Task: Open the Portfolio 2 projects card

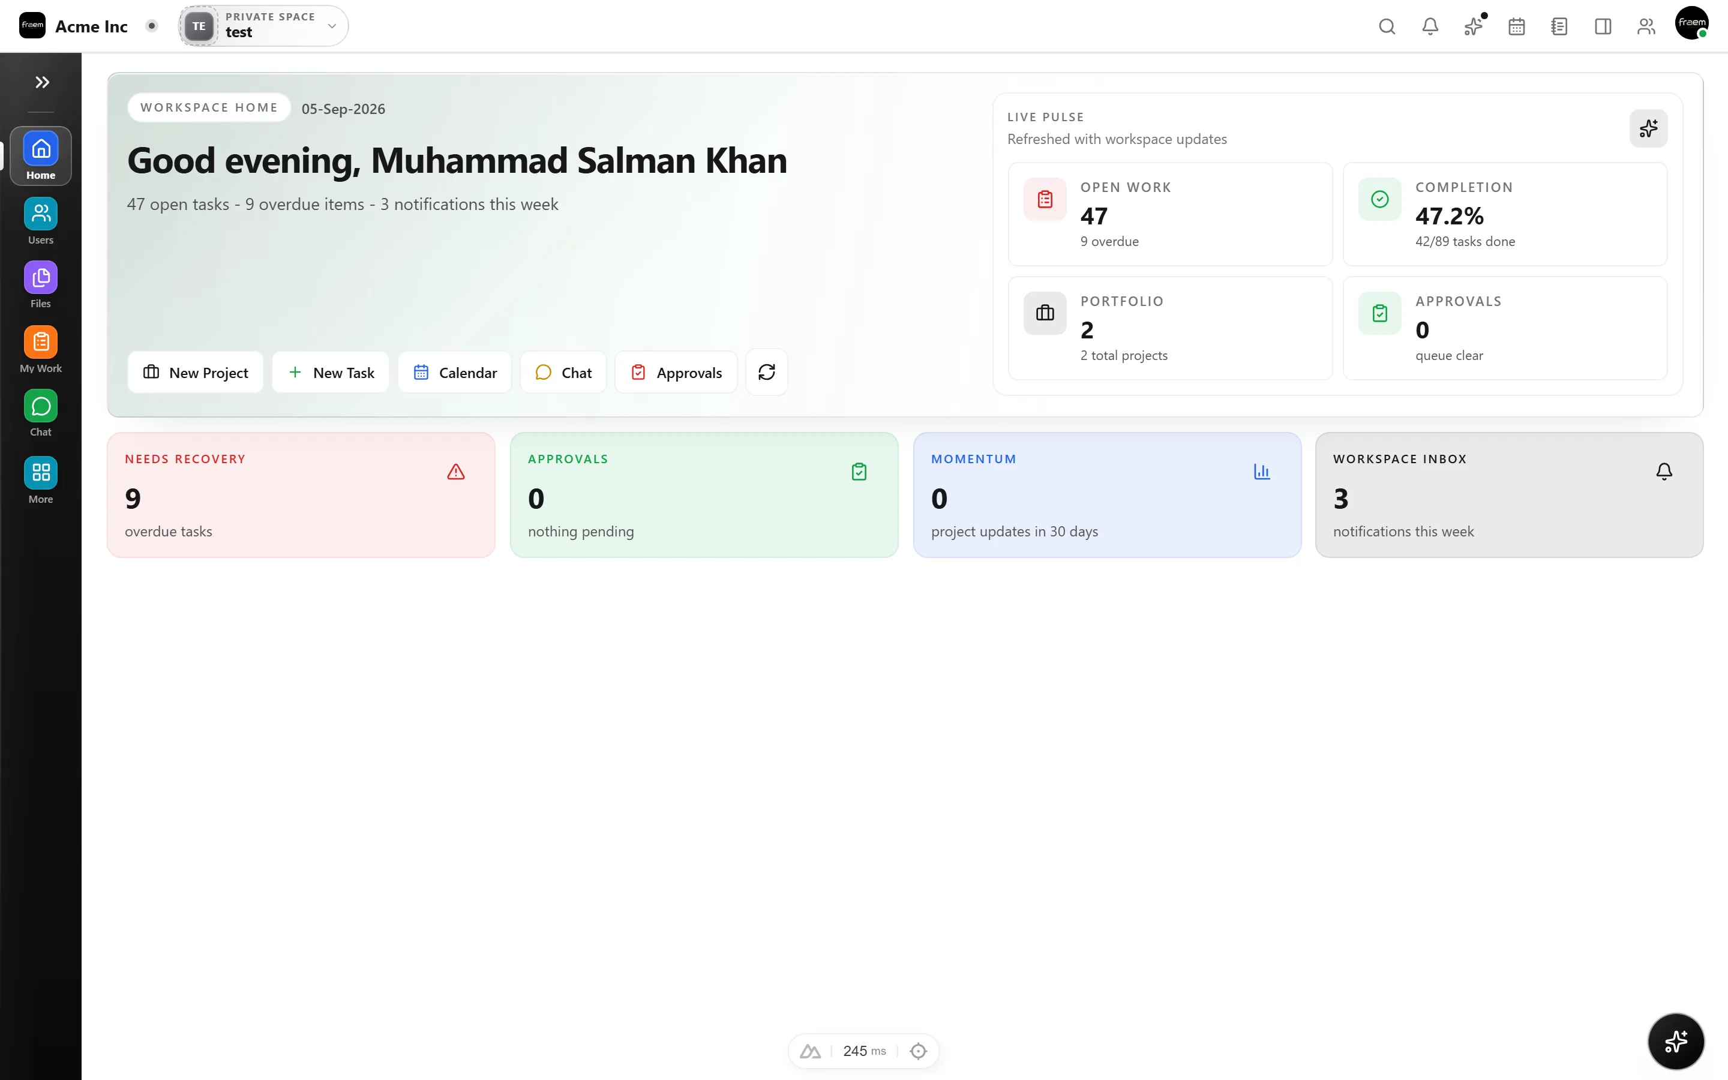Action: click(x=1171, y=328)
